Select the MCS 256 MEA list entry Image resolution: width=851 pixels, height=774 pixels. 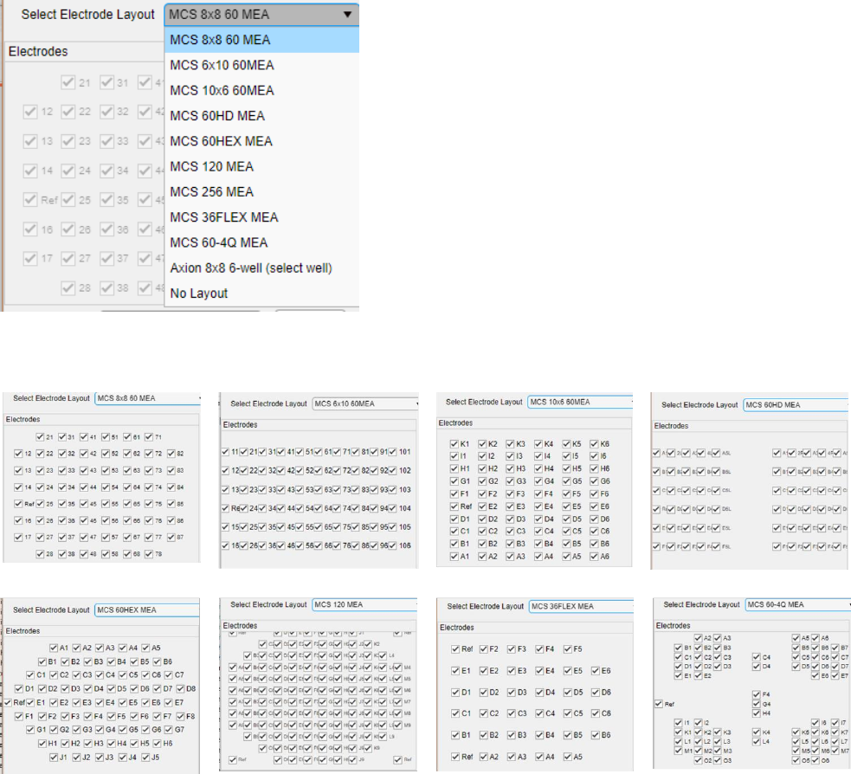point(261,192)
